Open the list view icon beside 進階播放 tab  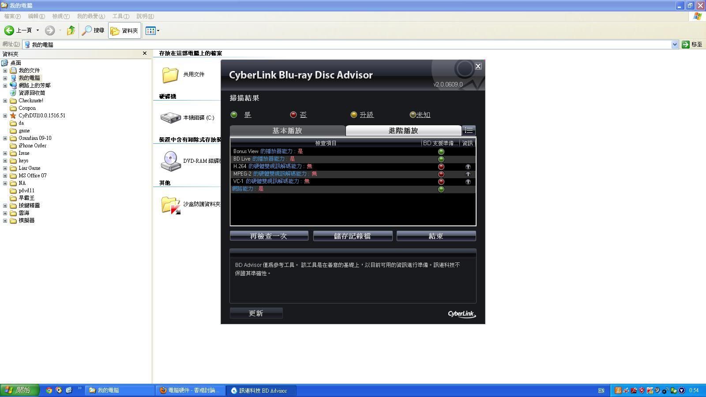469,131
